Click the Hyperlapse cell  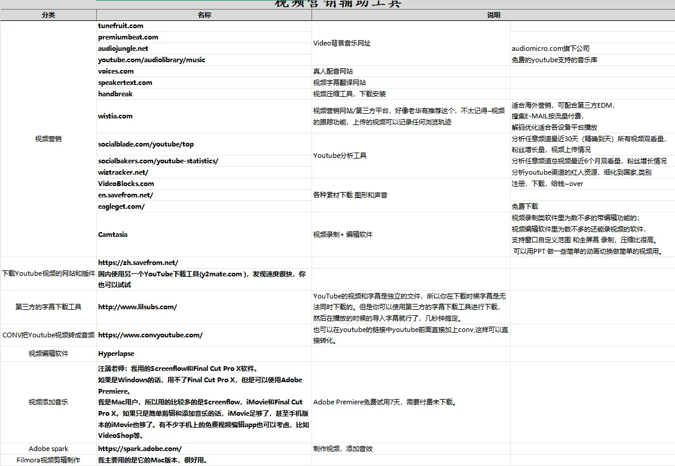[x=204, y=354]
